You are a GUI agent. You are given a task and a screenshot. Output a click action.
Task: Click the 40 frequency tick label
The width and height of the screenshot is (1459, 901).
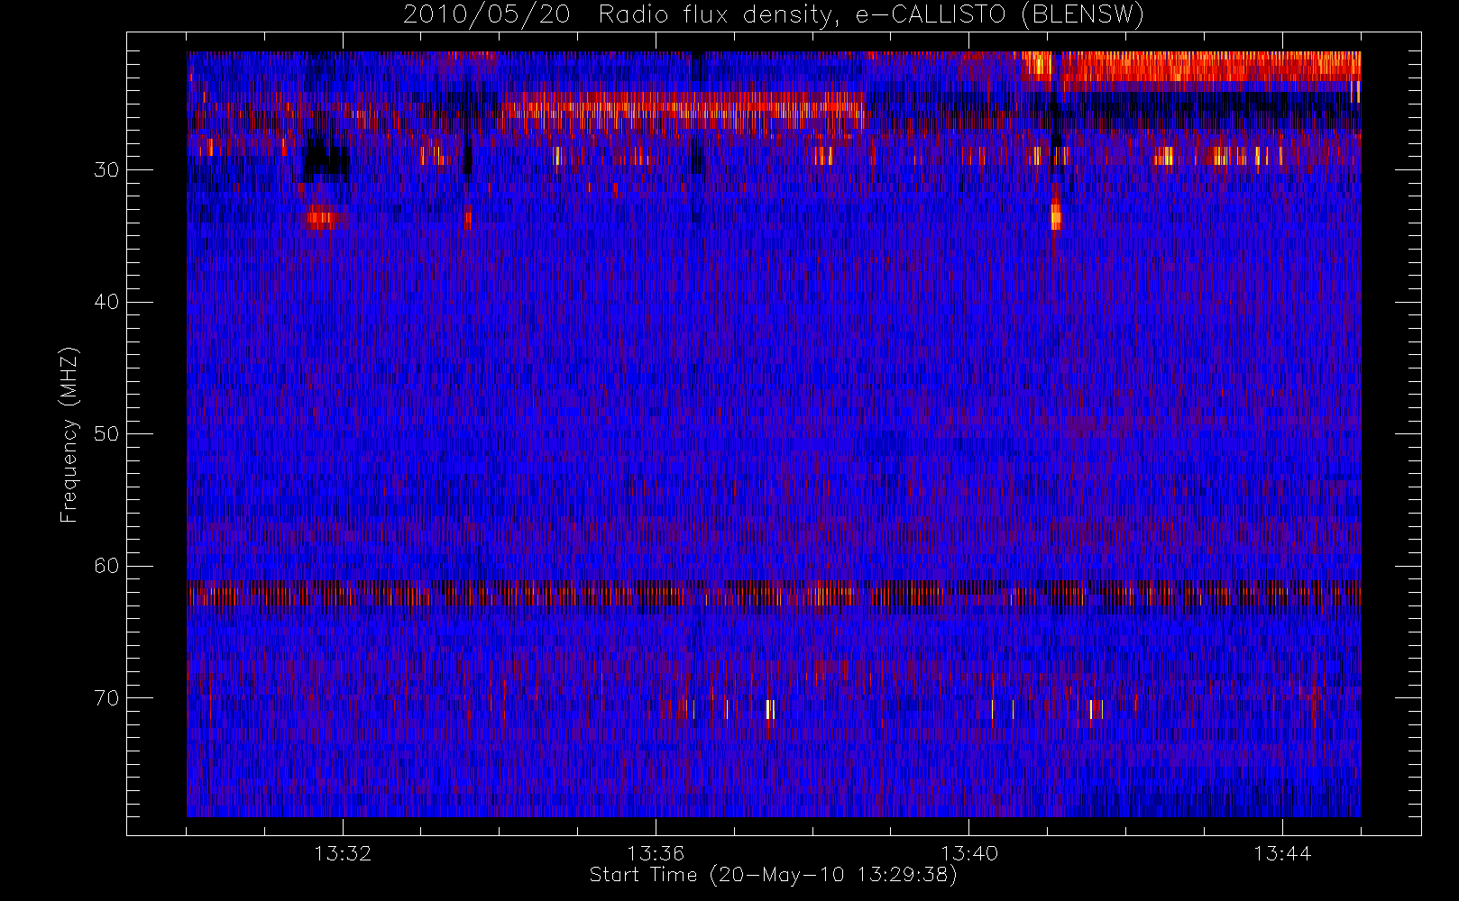pos(106,302)
